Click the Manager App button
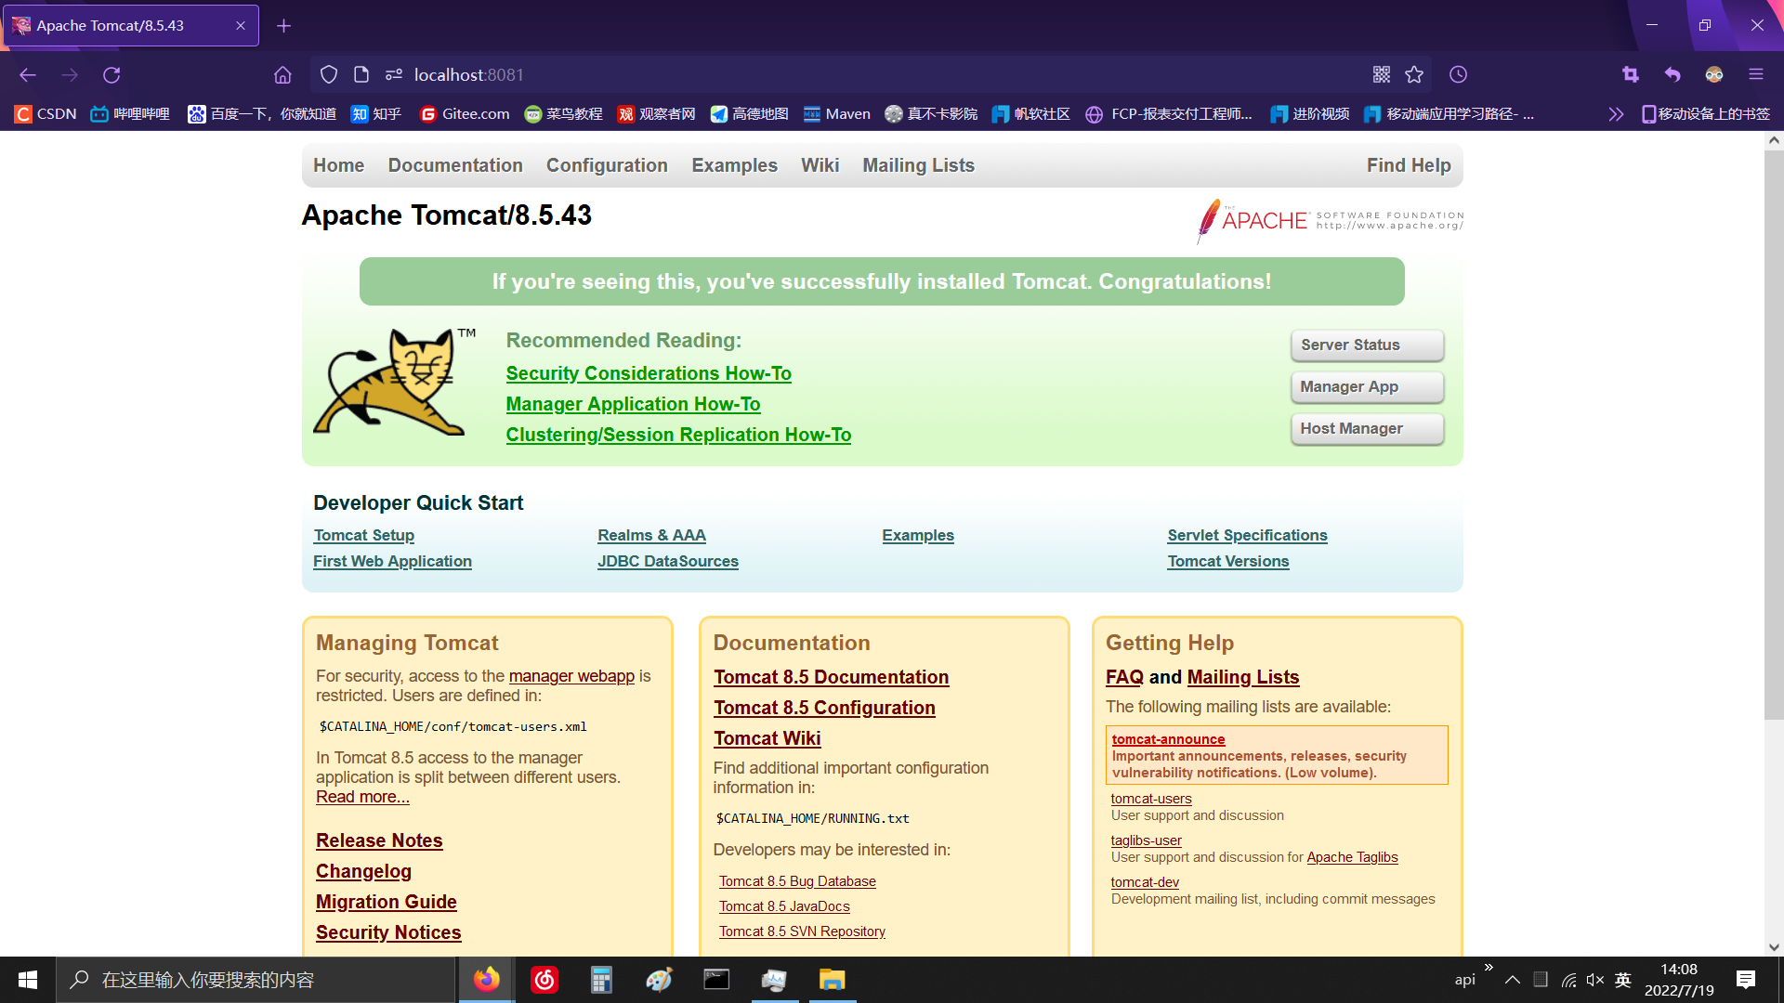 1367,386
